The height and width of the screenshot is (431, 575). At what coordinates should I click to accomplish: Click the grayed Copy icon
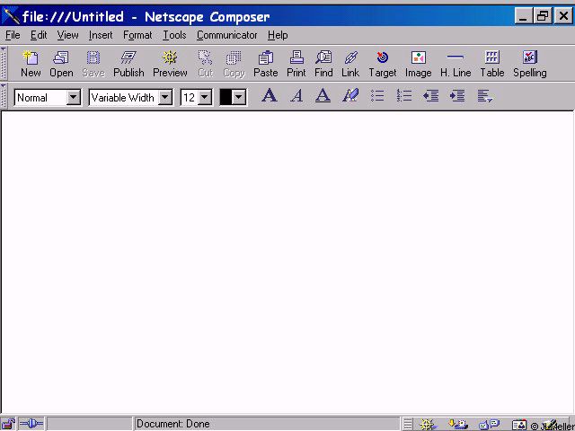tap(234, 64)
